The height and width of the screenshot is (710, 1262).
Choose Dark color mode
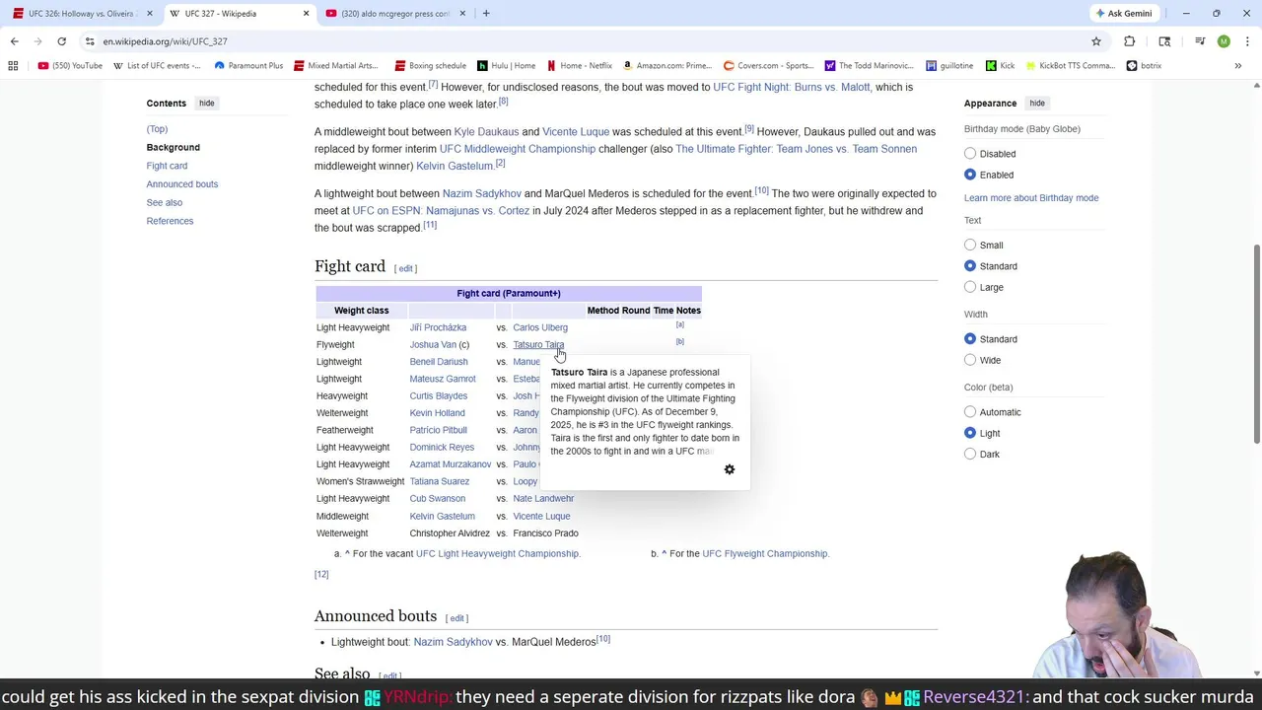pyautogui.click(x=970, y=455)
